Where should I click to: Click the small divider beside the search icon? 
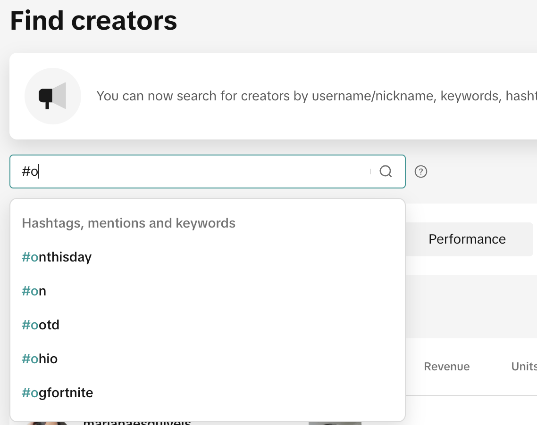tap(370, 172)
